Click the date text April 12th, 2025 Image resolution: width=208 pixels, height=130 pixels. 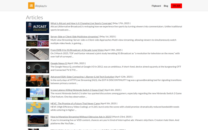click(x=124, y=77)
